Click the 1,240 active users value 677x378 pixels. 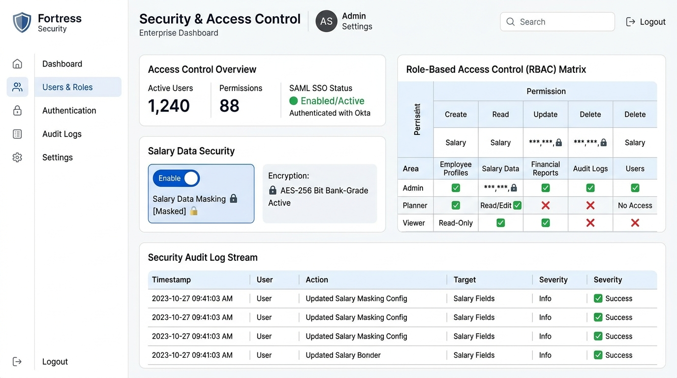coord(169,106)
